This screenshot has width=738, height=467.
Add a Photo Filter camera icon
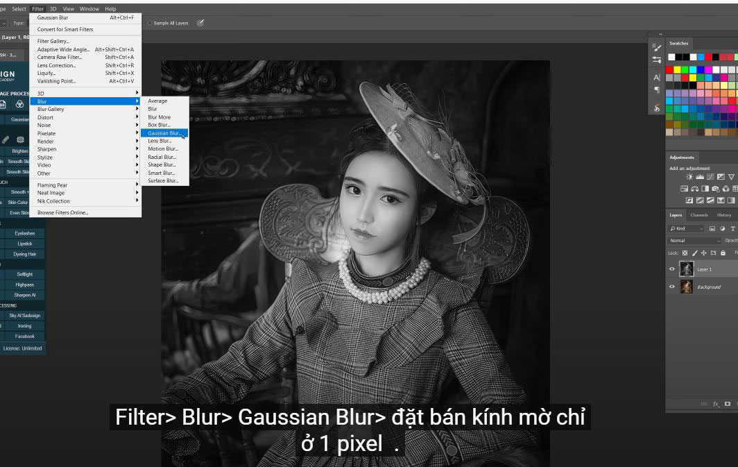pyautogui.click(x=715, y=189)
